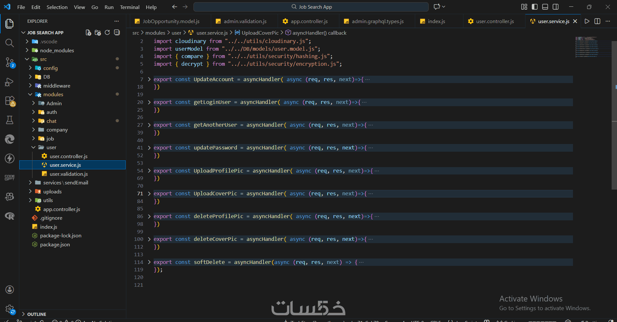This screenshot has height=322, width=617.
Task: Switch to JobOpportunity.model.js tab
Action: point(171,21)
